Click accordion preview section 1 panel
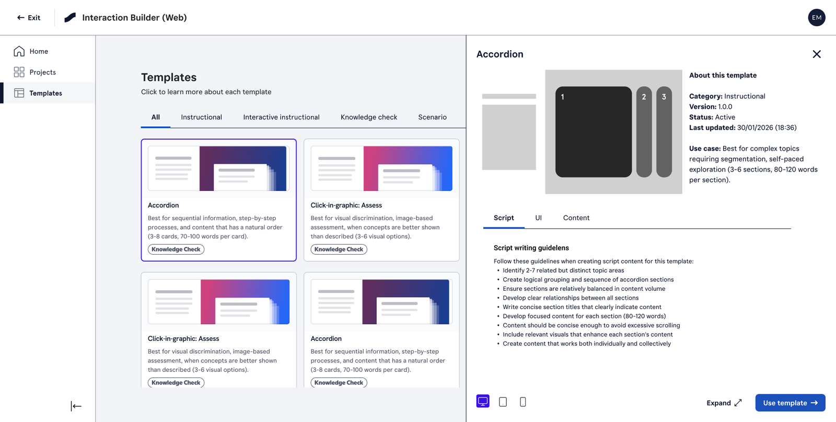 click(594, 132)
